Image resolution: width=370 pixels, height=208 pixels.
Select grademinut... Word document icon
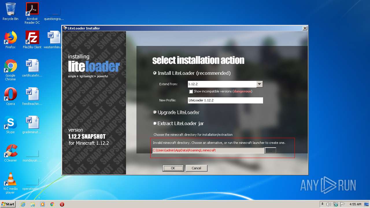pos(32,125)
